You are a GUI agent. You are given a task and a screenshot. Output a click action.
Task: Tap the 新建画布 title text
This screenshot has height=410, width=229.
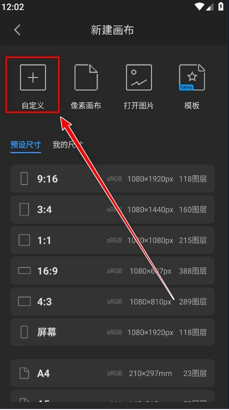tap(112, 30)
